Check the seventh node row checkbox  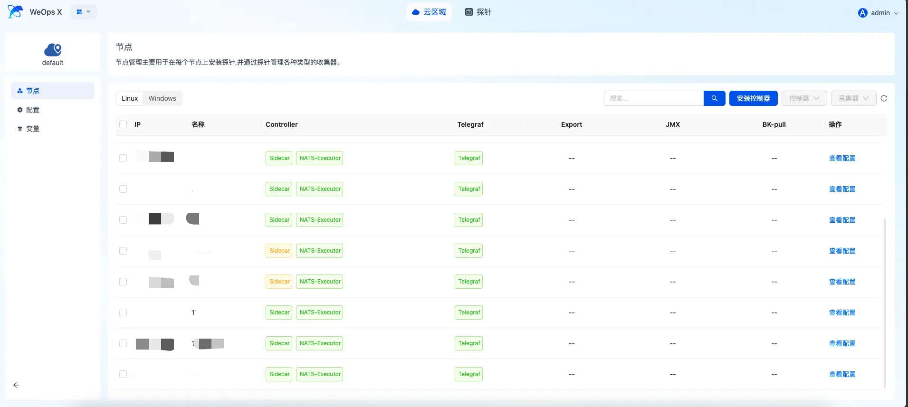click(123, 343)
